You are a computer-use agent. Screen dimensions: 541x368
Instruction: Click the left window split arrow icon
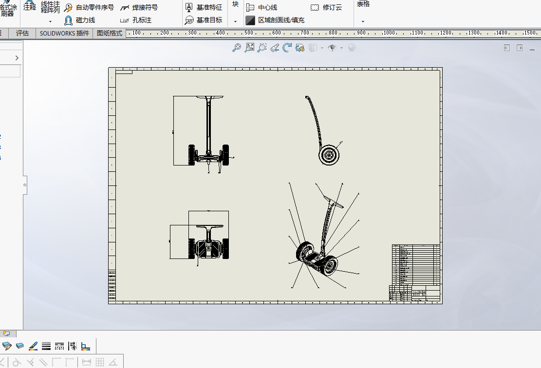click(507, 48)
